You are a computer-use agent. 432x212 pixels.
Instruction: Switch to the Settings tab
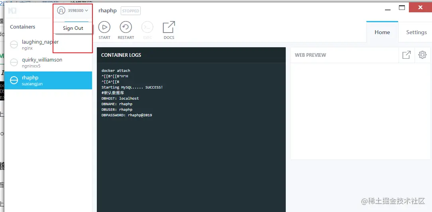[416, 32]
